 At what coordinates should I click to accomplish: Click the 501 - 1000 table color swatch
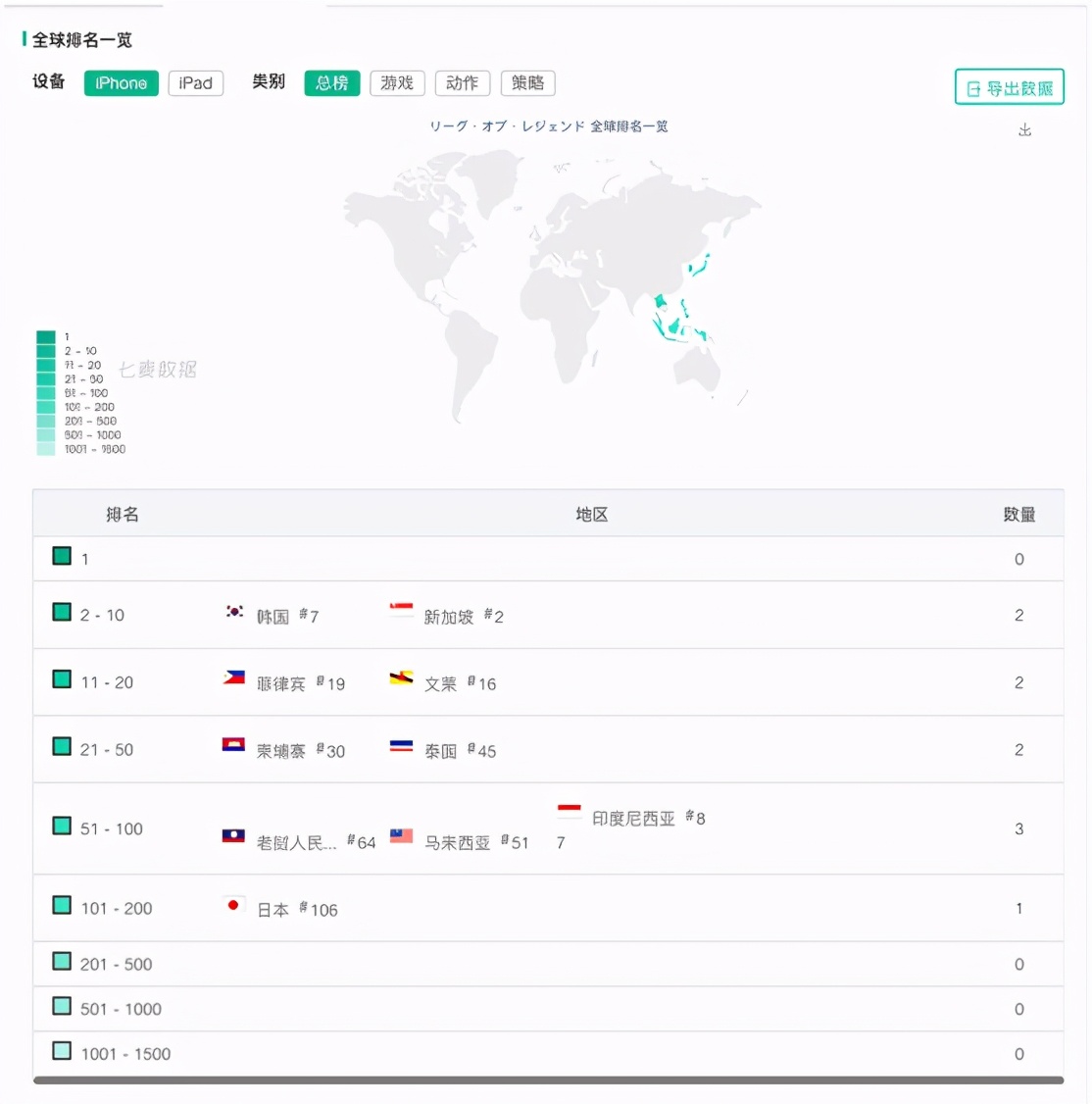click(62, 1006)
